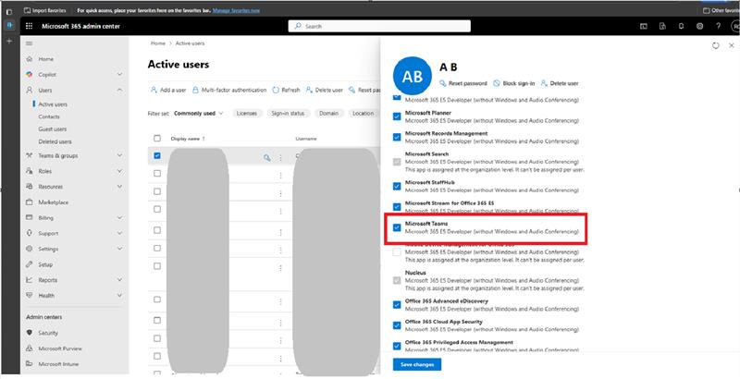Save changes to the user licenses
This screenshot has width=740, height=379.
tap(417, 364)
